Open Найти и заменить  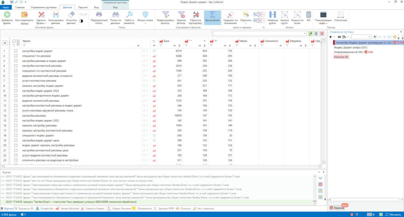point(129,18)
